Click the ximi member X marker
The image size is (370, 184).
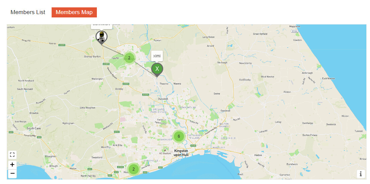click(x=157, y=69)
